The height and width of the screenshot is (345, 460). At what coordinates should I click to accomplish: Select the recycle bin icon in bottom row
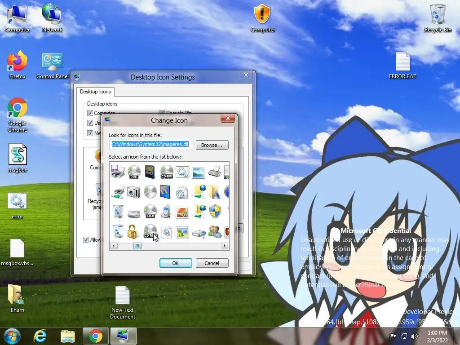pyautogui.click(x=118, y=231)
